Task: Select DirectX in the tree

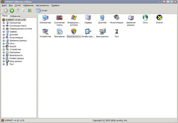Action: (x=13, y=46)
